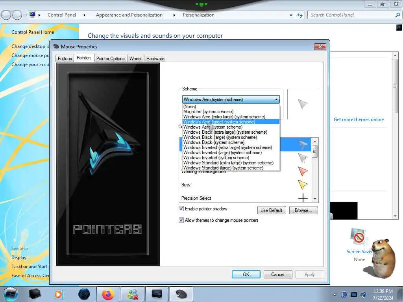Open the Display link under See also
This screenshot has height=302, width=403.
pos(19,258)
